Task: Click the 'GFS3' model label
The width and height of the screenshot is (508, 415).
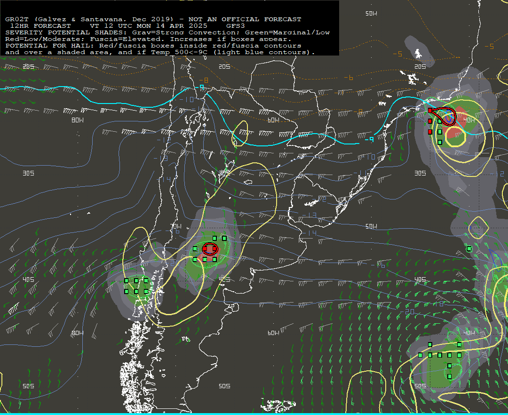Action: [236, 26]
